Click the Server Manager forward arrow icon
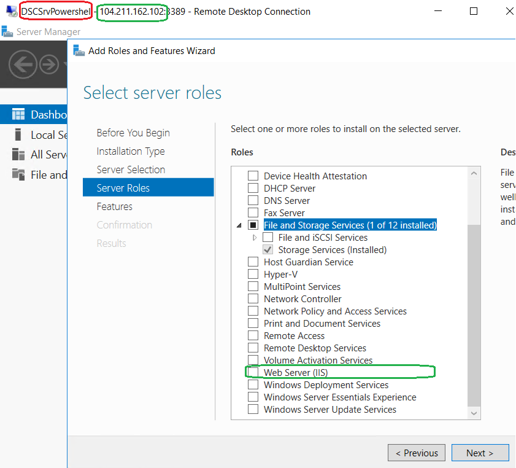The height and width of the screenshot is (468, 516). pos(49,64)
